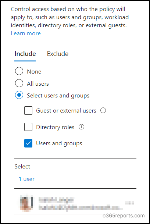Open the 1 user selection link

click(26, 179)
